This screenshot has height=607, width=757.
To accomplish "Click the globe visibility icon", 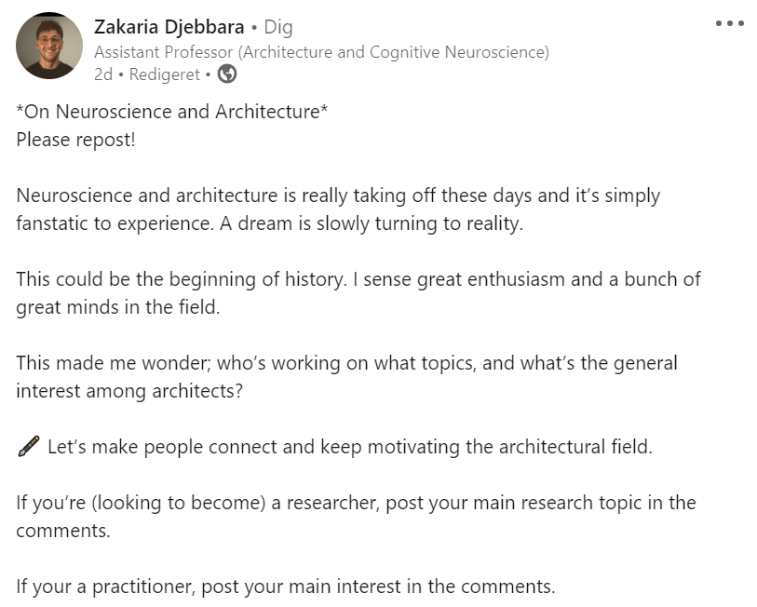I will click(x=227, y=74).
